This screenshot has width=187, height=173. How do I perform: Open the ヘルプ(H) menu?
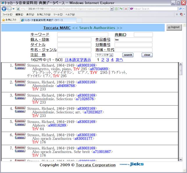(x=70, y=15)
